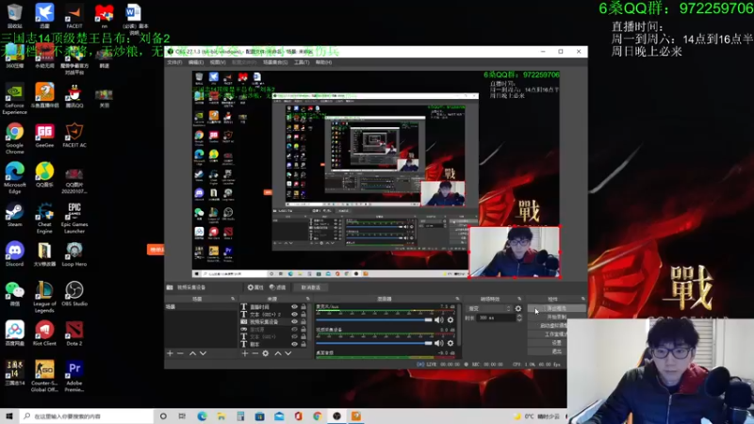Move selected source up in list
Screen dimensions: 754x424
click(x=277, y=353)
